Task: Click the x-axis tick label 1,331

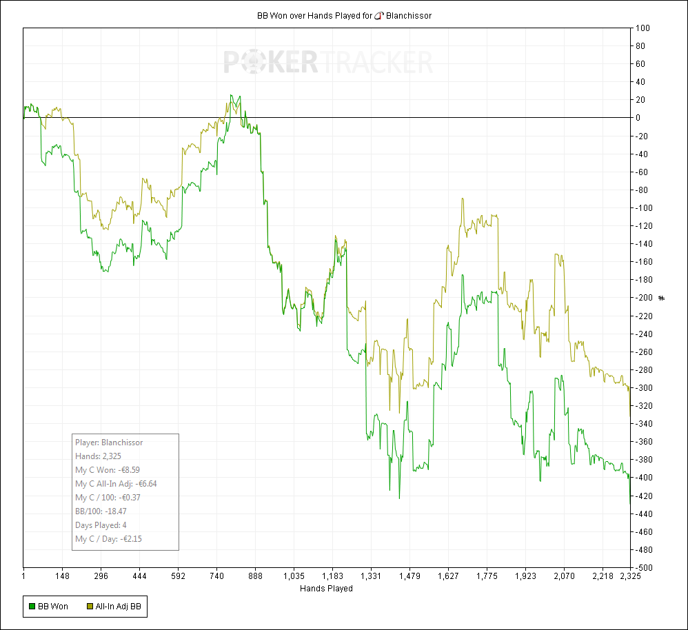Action: (371, 576)
